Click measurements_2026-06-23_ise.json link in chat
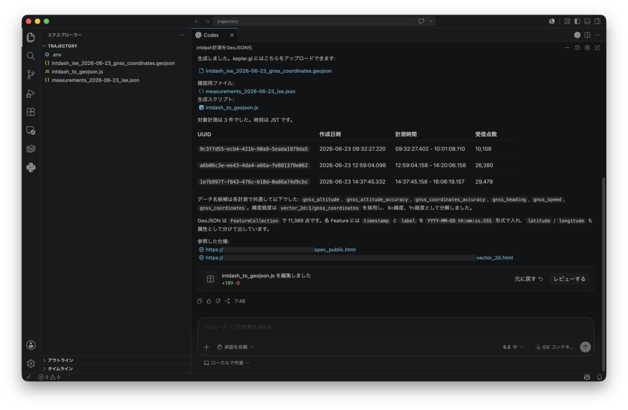Image resolution: width=628 pixels, height=410 pixels. pyautogui.click(x=250, y=91)
